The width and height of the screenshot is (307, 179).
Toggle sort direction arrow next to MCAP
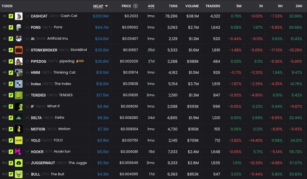(107, 6)
